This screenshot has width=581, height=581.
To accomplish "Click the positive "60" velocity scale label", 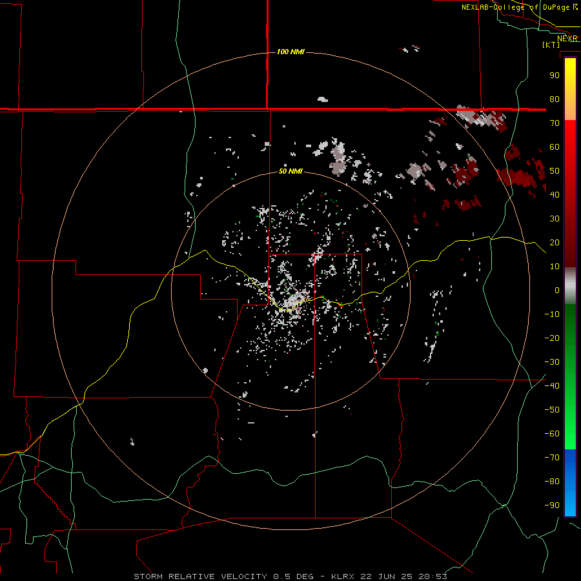I will pyautogui.click(x=555, y=147).
